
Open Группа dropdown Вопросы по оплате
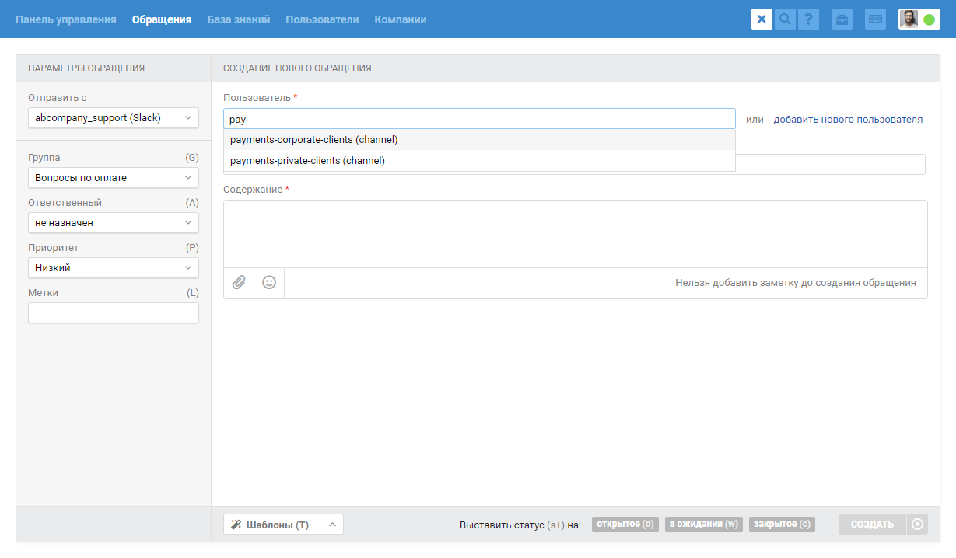pyautogui.click(x=113, y=178)
